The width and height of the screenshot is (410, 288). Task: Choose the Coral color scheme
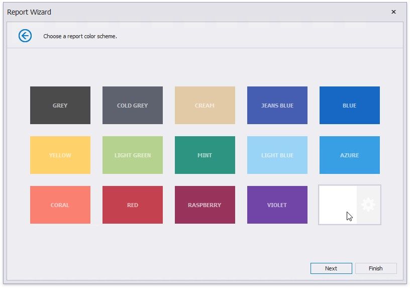click(60, 205)
